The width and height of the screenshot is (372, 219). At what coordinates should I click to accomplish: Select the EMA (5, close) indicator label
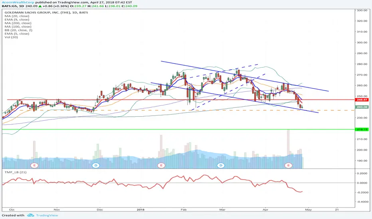point(17,34)
